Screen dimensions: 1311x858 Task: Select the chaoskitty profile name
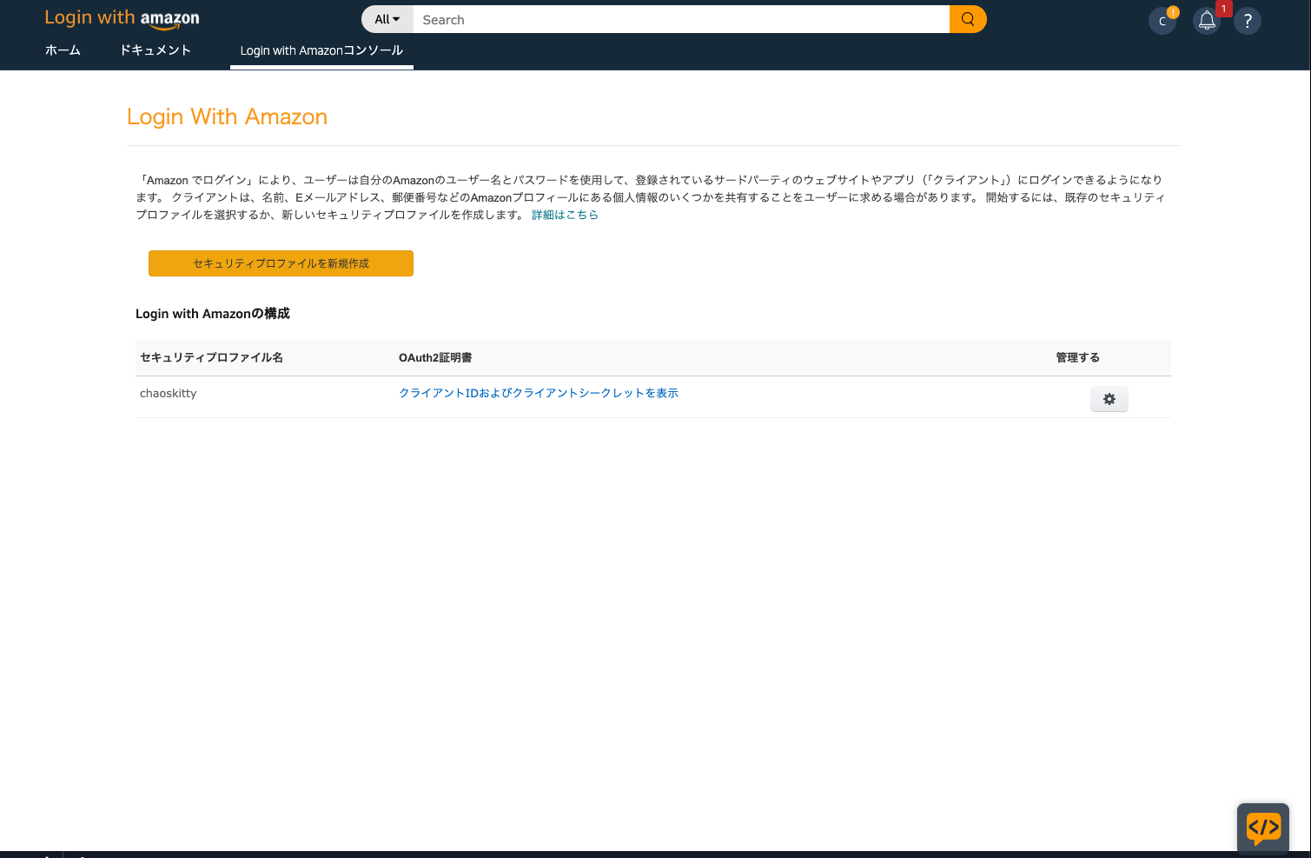(x=168, y=393)
